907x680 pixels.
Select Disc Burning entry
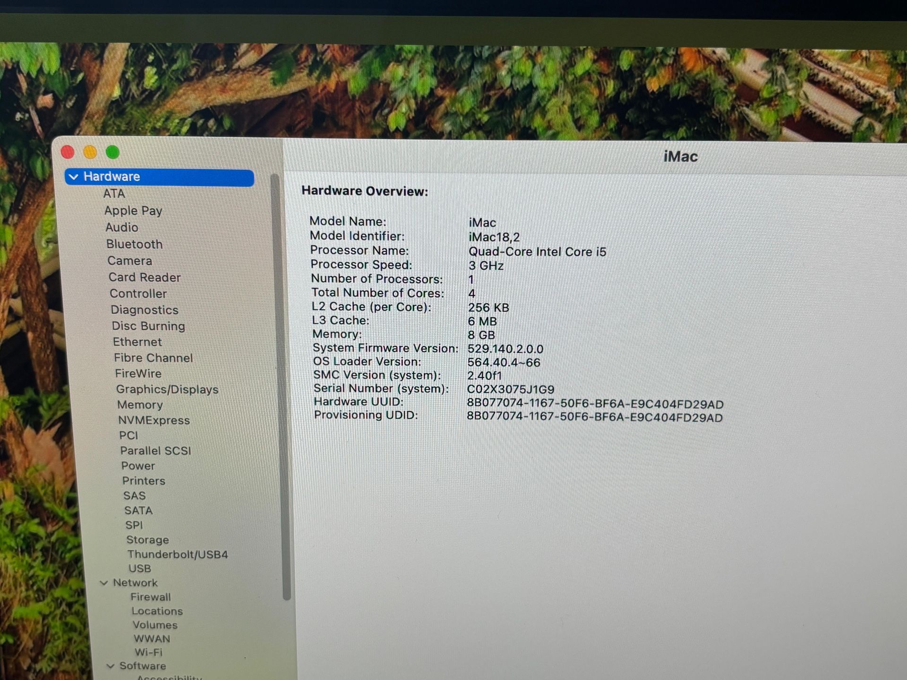[148, 326]
